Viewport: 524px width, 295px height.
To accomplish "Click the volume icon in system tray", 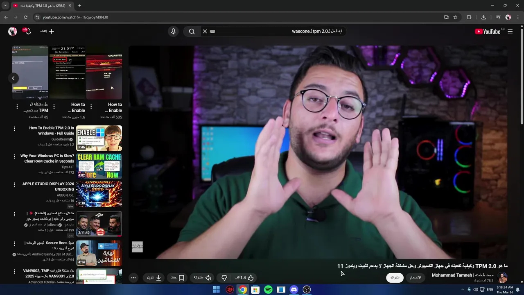I will [x=476, y=290].
